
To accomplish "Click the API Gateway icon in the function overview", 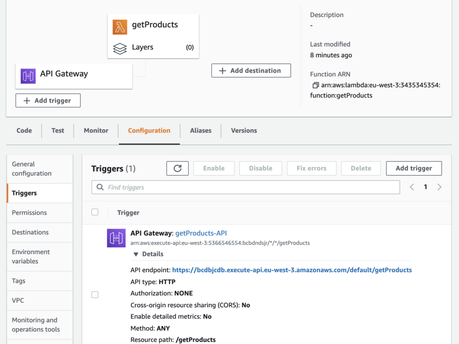I will tap(28, 76).
